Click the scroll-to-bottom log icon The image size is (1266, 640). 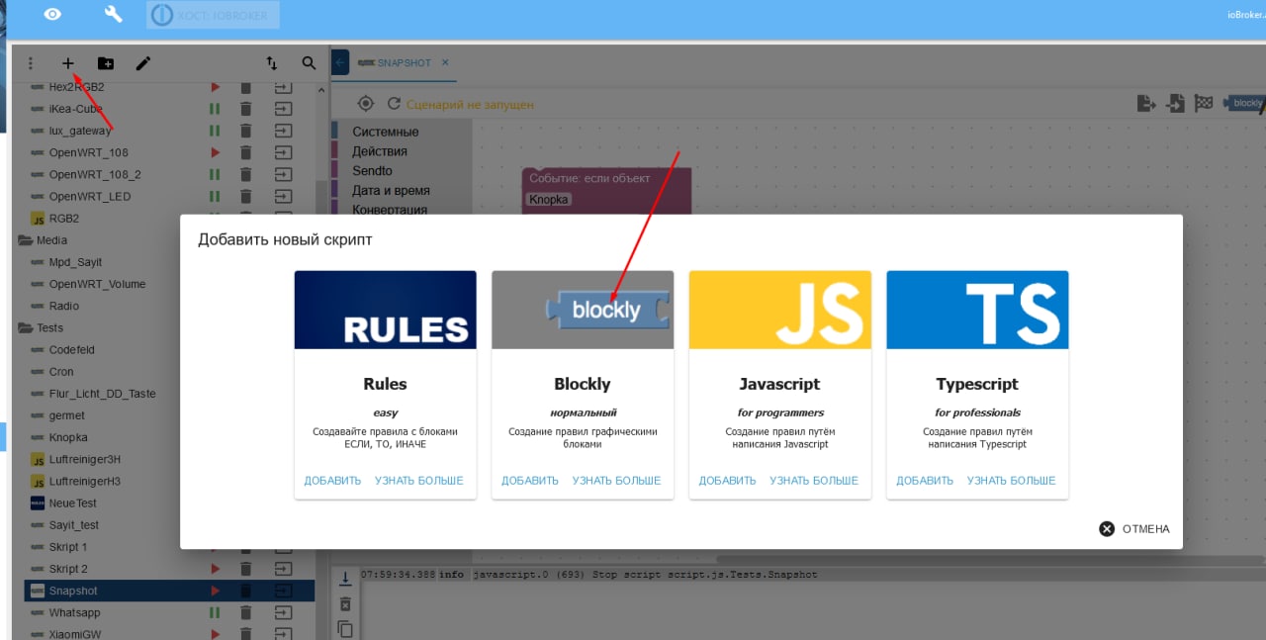(x=345, y=578)
